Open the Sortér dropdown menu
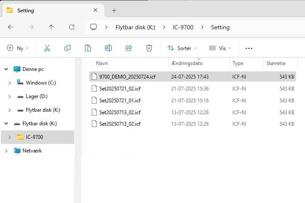This screenshot has height=203, width=305. [x=182, y=48]
